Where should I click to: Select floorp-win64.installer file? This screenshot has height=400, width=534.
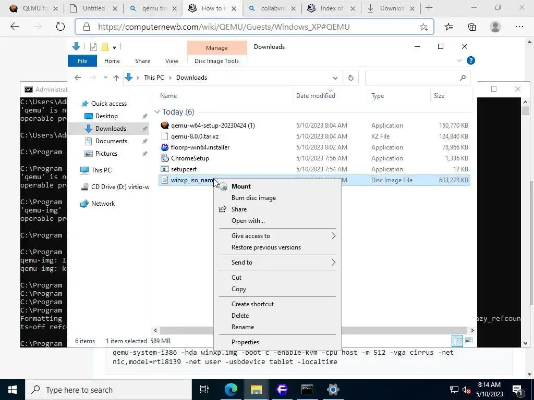[x=200, y=147]
